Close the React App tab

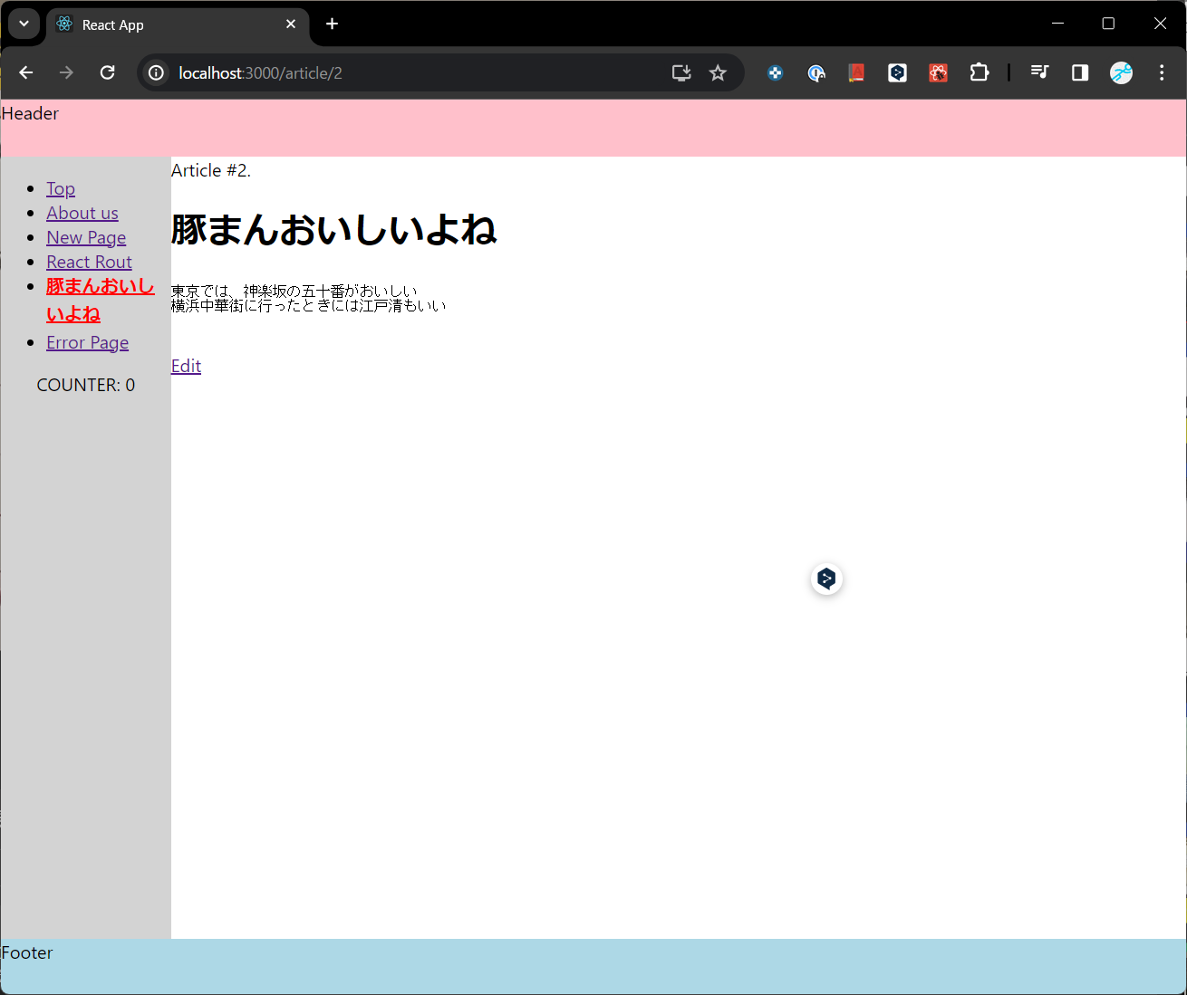tap(291, 24)
